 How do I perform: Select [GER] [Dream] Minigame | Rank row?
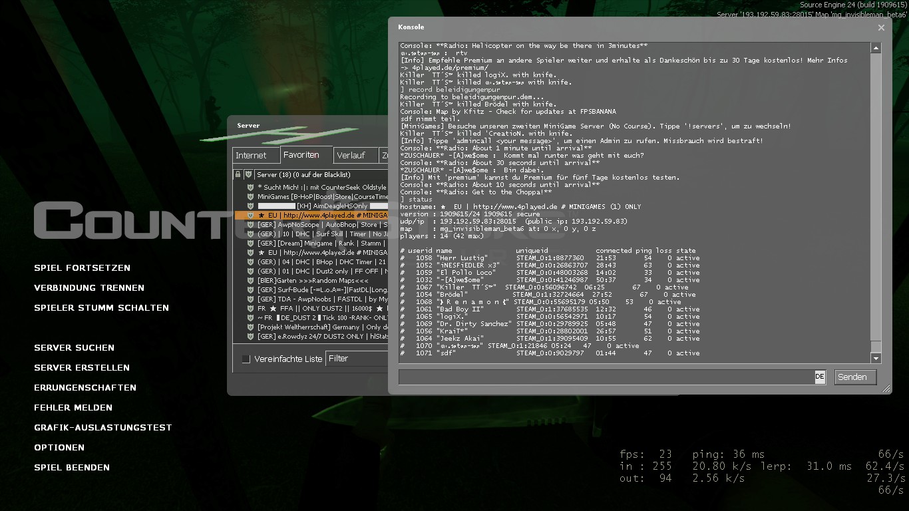tap(311, 244)
